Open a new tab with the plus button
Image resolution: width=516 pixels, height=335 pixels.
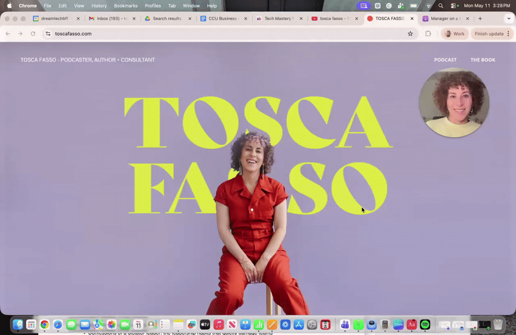480,19
